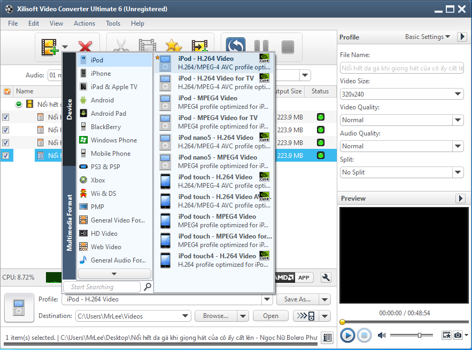The width and height of the screenshot is (472, 350).
Task: Click the volume slider in preview
Action: click(x=412, y=335)
